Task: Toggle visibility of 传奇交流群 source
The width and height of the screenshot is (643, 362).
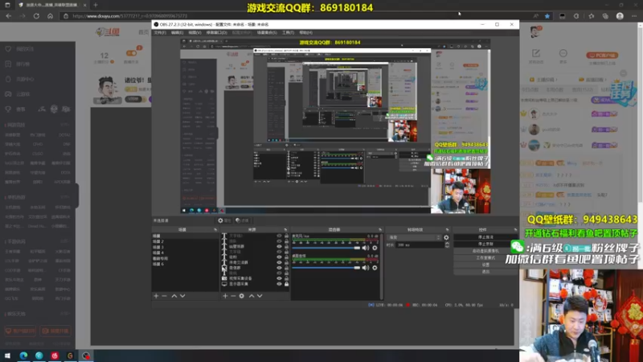Action: (279, 263)
